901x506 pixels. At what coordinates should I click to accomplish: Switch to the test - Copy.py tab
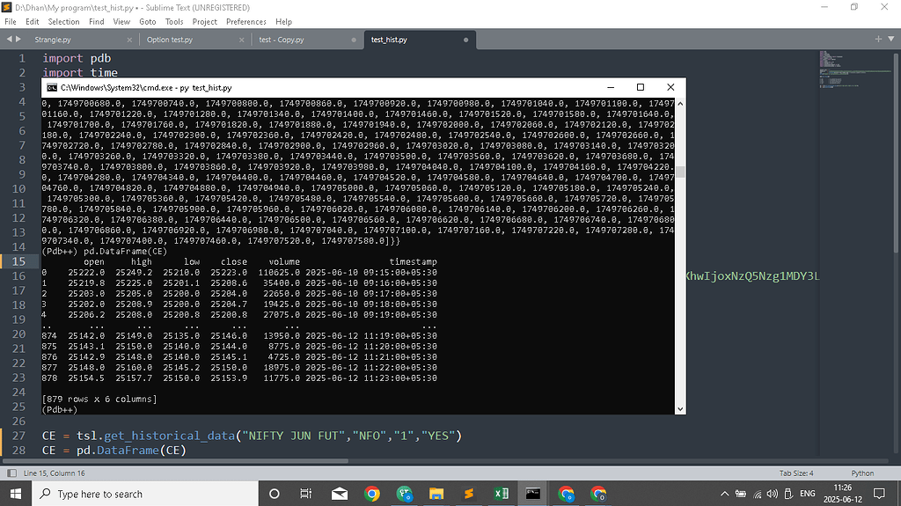tap(282, 40)
